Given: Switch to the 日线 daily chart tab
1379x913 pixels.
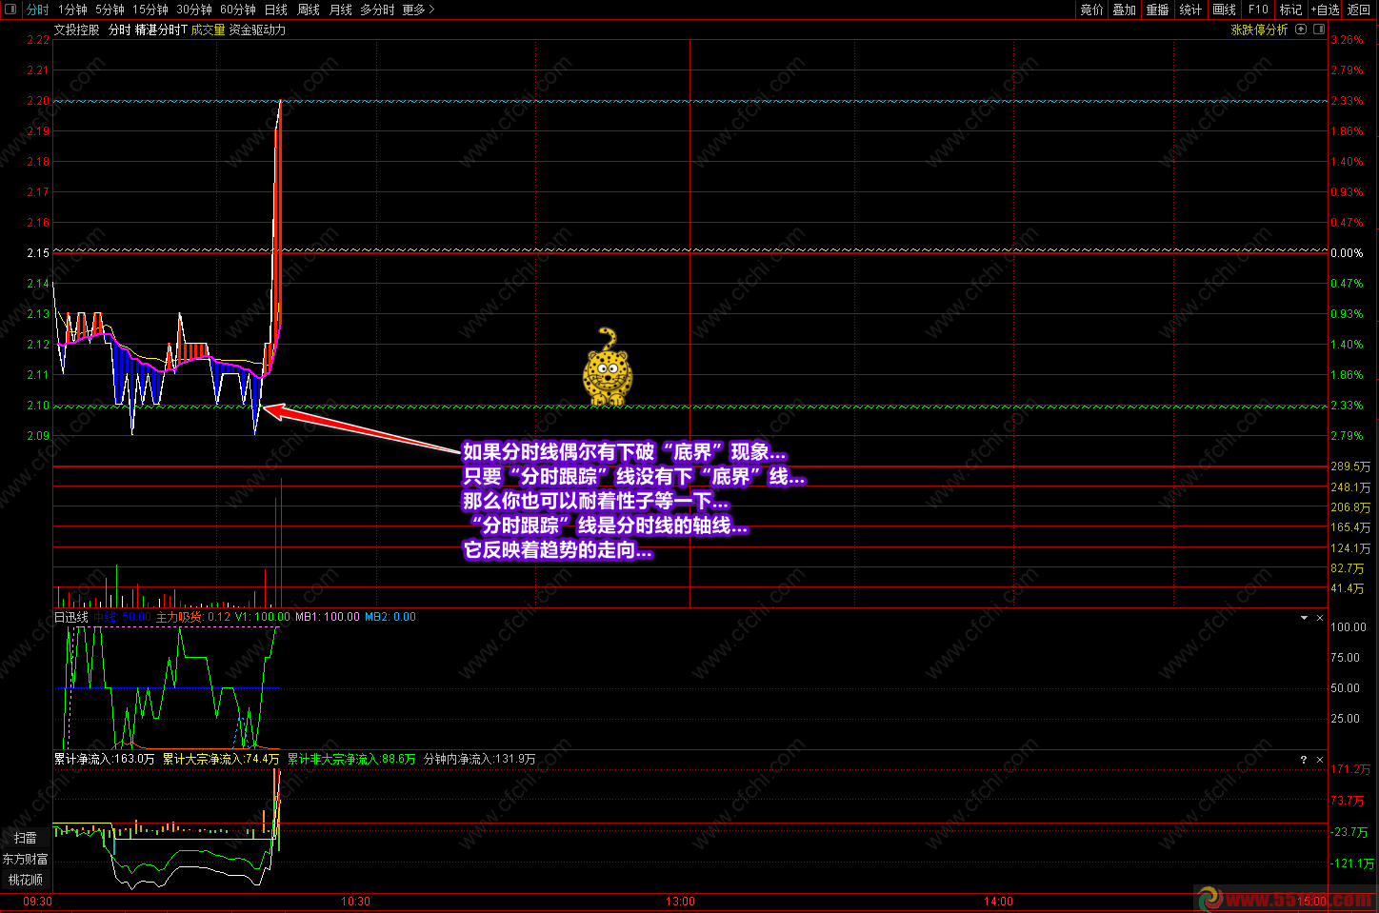Looking at the screenshot, I should pos(276,10).
